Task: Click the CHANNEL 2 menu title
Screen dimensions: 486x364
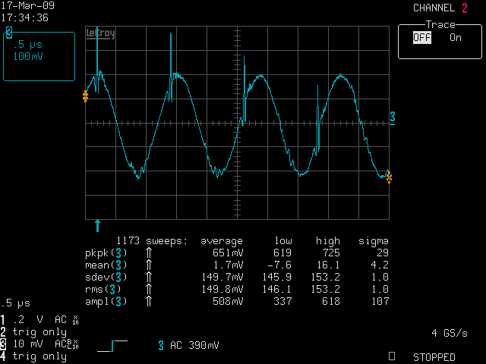Action: pos(440,8)
